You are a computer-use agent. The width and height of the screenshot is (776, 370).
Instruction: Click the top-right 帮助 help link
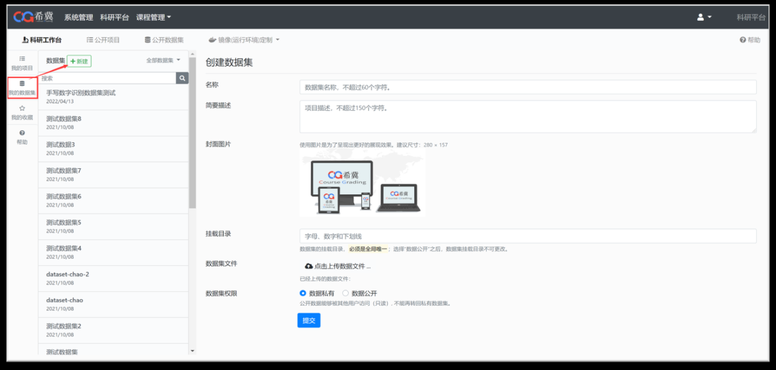[749, 40]
